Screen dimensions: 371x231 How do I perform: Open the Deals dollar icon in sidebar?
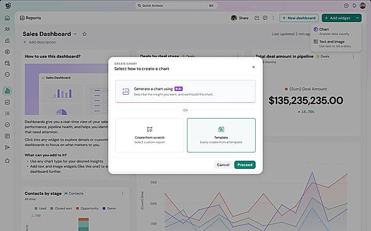(8, 52)
